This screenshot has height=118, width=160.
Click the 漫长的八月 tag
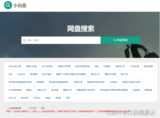(95, 74)
